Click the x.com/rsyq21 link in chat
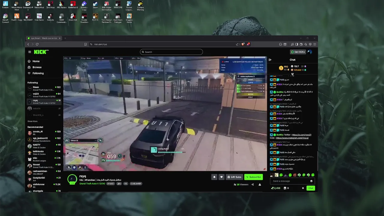 pyautogui.click(x=301, y=135)
